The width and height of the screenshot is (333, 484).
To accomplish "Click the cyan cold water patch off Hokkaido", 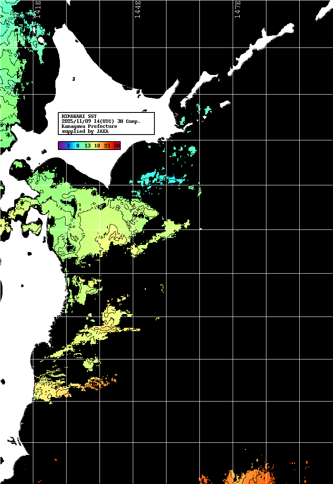I will (x=166, y=178).
